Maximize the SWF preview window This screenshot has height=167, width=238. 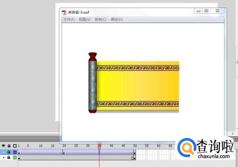coord(207,11)
